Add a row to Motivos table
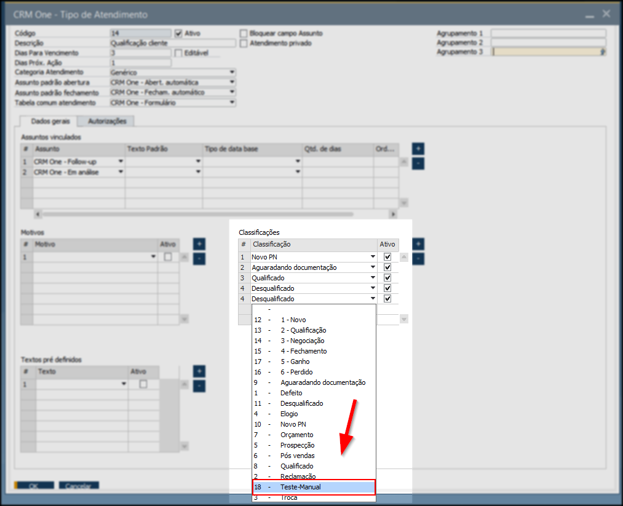 (x=199, y=244)
